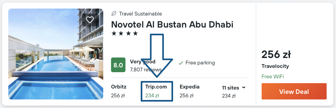This screenshot has width=336, height=108.
Task: Click the Free WiFi amenity text
Action: [x=273, y=77]
